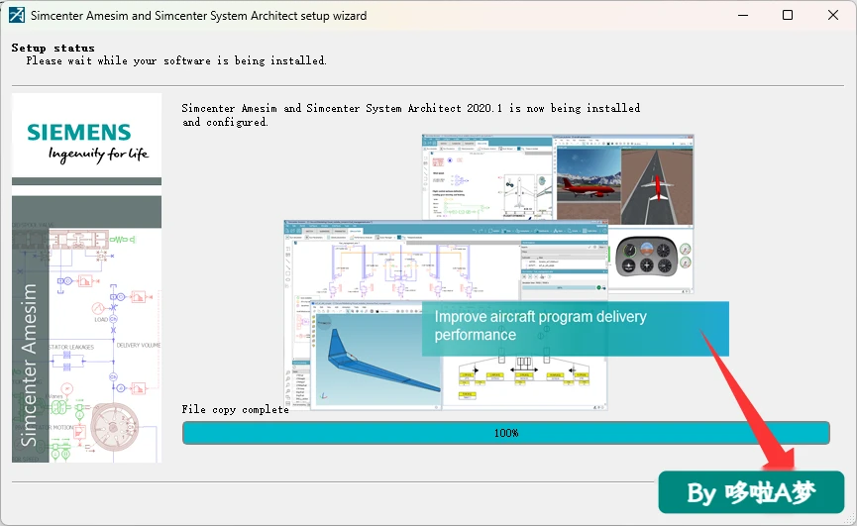The image size is (857, 526).
Task: Click the SIEMENS logo
Action: coord(79,132)
